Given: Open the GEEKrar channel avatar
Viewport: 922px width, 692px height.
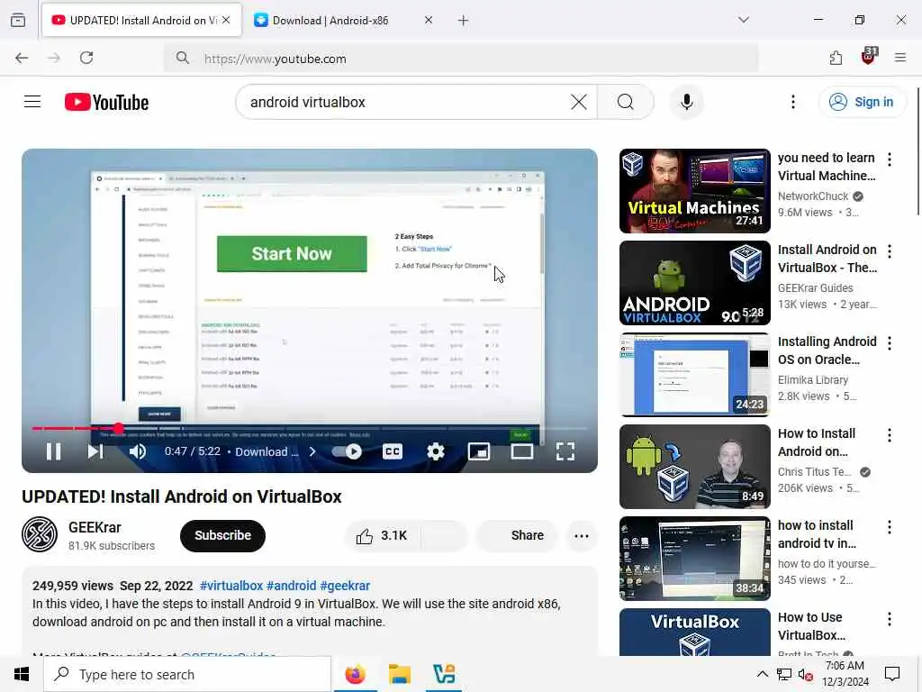Looking at the screenshot, I should point(40,534).
